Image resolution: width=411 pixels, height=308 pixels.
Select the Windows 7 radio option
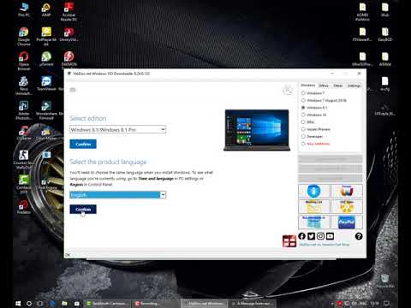[x=313, y=93]
